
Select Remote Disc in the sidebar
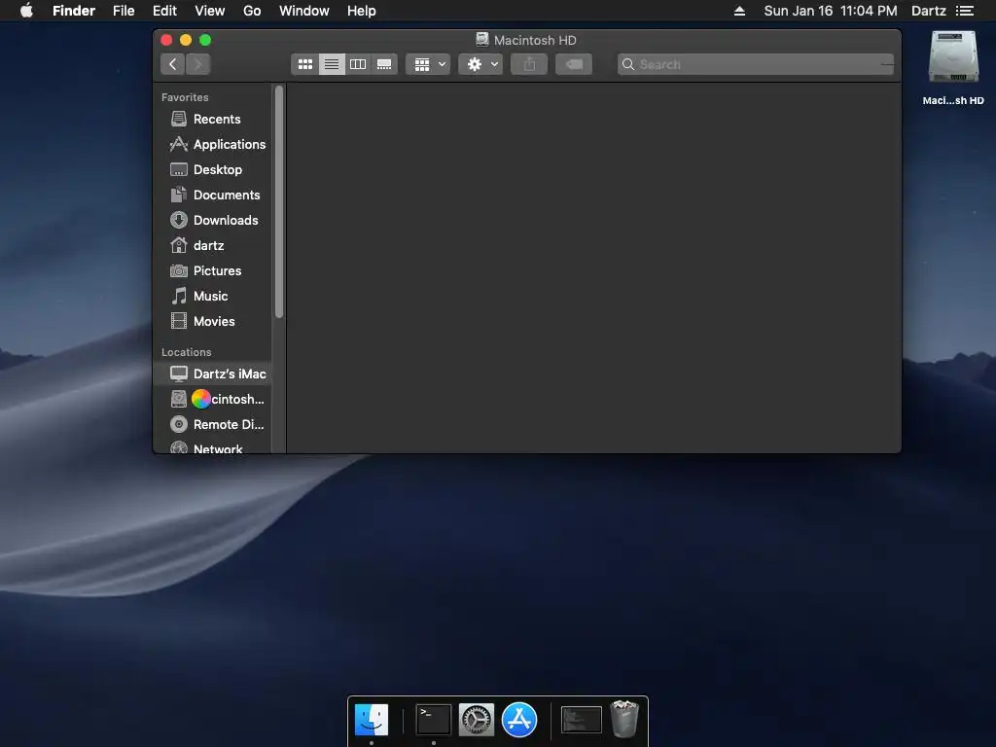pos(214,424)
